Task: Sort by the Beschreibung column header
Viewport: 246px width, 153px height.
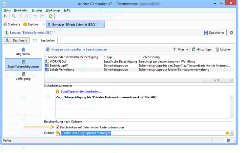Action: (151, 57)
